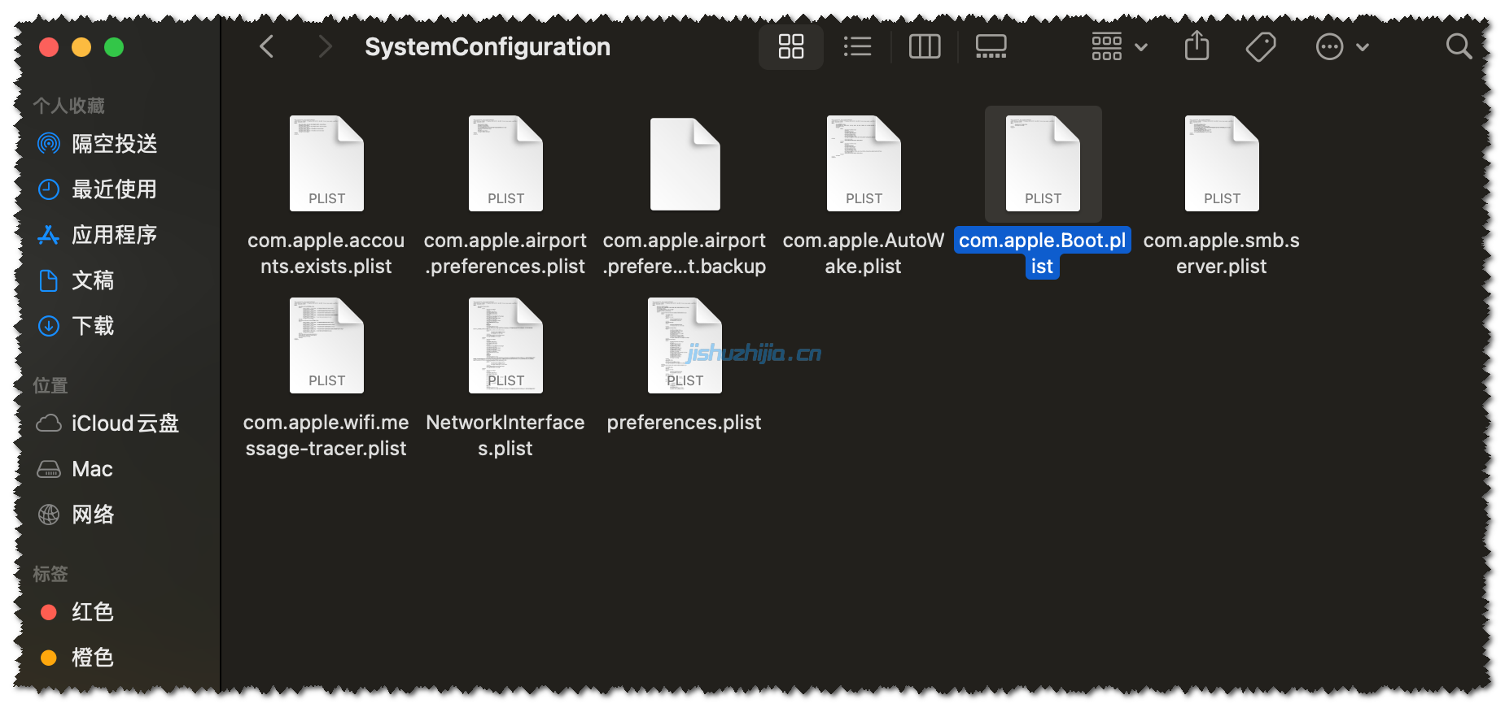This screenshot has width=1505, height=708.
Task: Click the com.apple.airport.preferences.plist filename label
Action: pyautogui.click(x=505, y=254)
